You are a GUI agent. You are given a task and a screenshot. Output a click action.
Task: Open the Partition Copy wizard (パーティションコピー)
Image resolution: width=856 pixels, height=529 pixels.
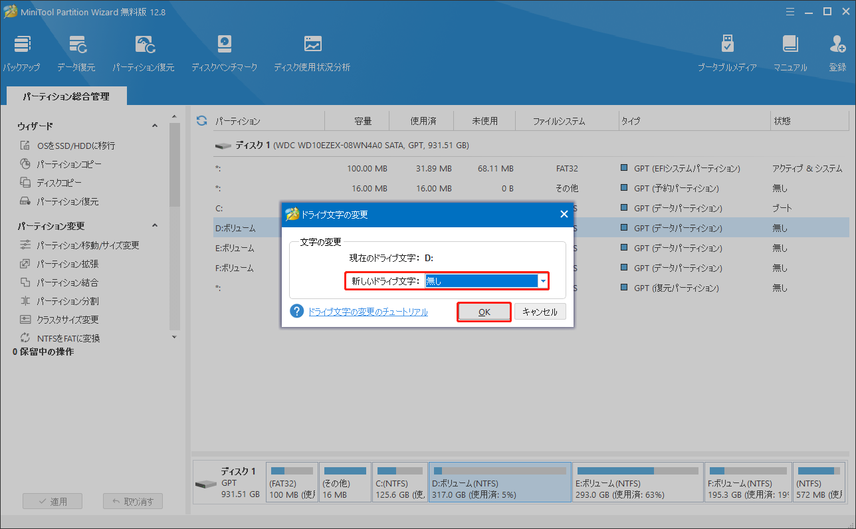[60, 164]
